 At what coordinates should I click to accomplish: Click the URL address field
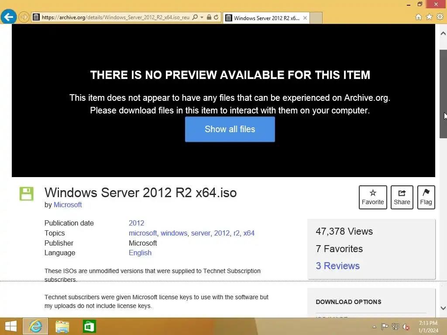tap(115, 17)
